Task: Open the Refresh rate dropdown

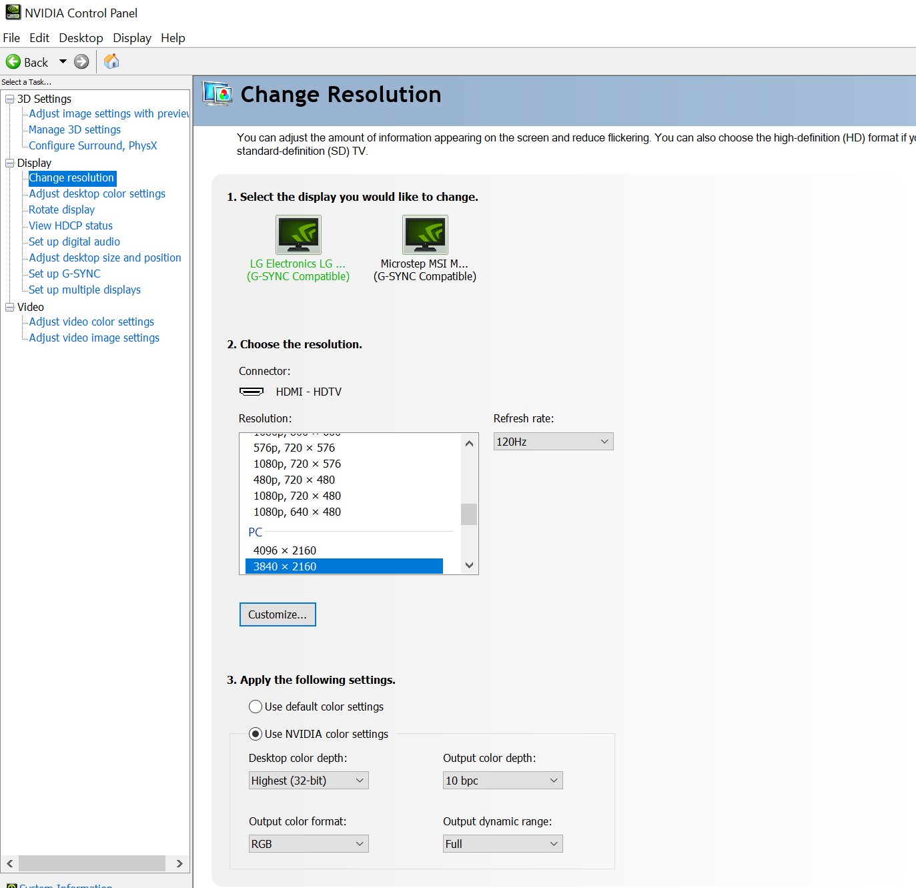Action: click(x=553, y=442)
